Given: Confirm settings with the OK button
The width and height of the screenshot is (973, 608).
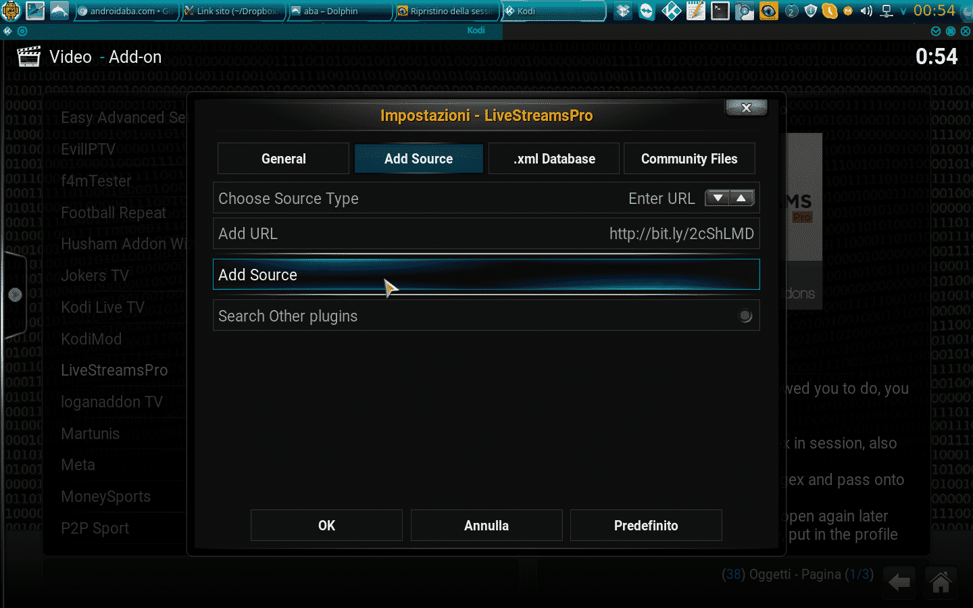Looking at the screenshot, I should coord(326,526).
